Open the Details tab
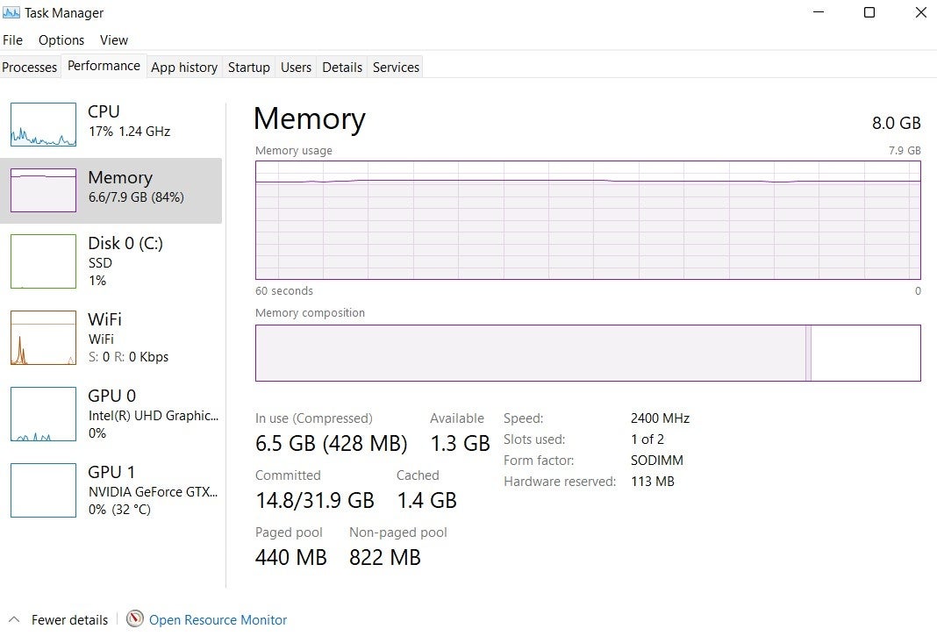Screen dimensions: 937x636 [342, 68]
